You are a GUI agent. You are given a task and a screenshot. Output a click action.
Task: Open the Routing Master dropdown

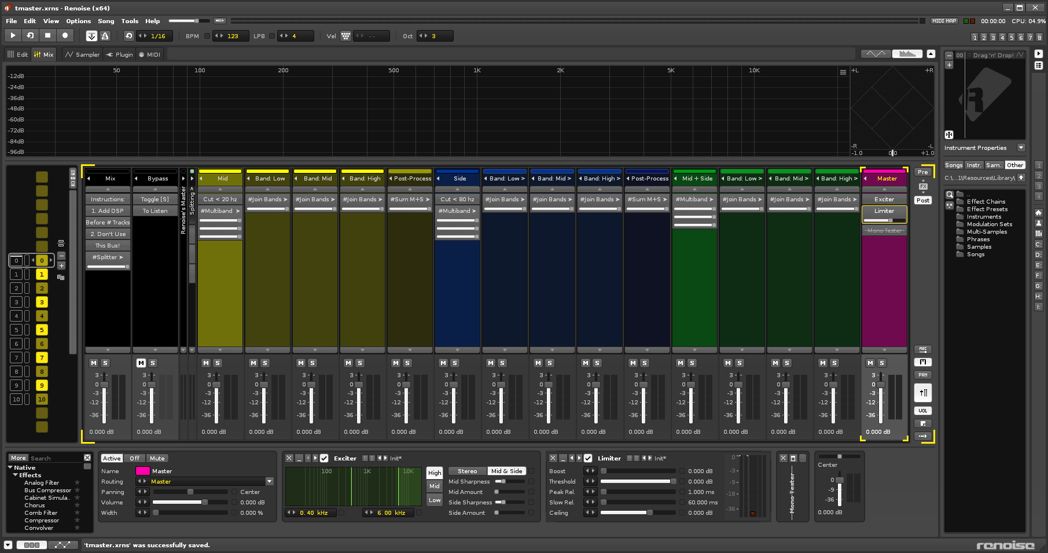point(269,481)
